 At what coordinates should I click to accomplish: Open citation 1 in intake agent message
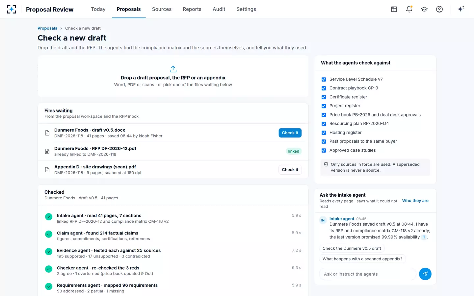(424, 237)
